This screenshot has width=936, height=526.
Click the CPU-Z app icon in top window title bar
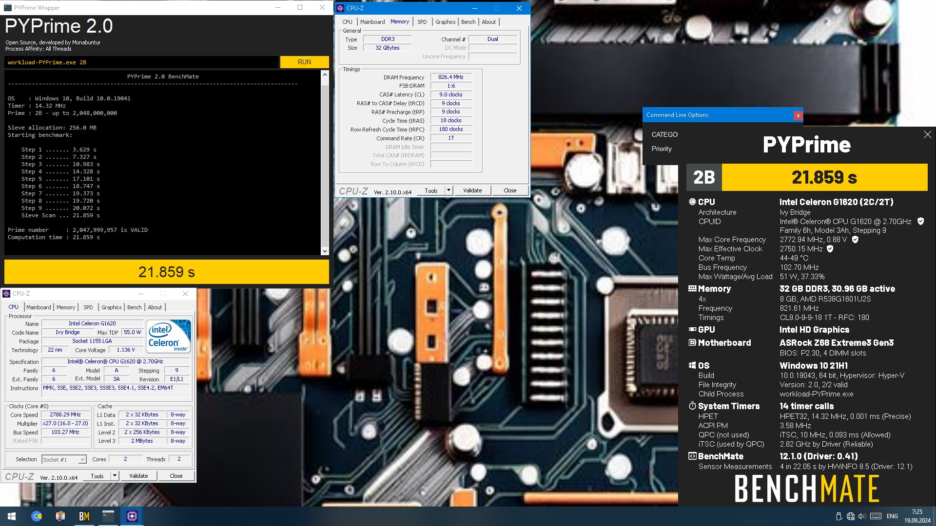[x=340, y=8]
